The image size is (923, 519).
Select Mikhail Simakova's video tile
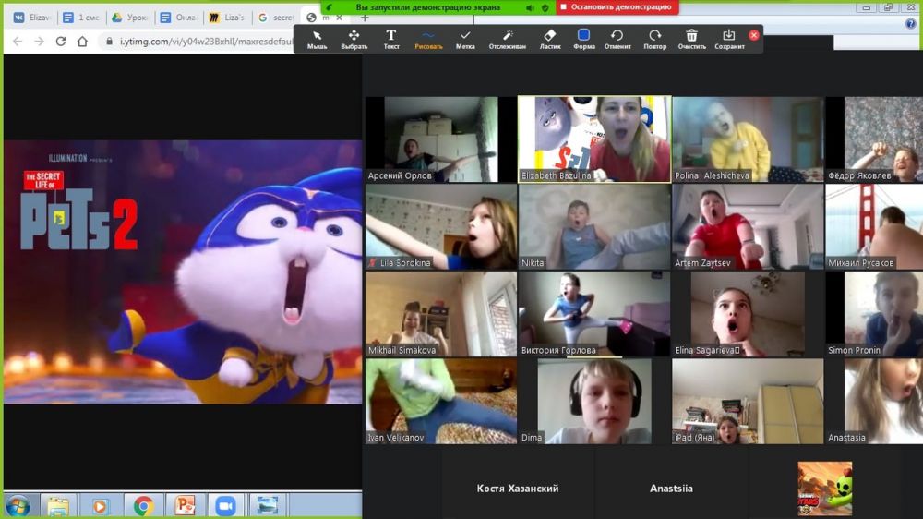tap(441, 314)
